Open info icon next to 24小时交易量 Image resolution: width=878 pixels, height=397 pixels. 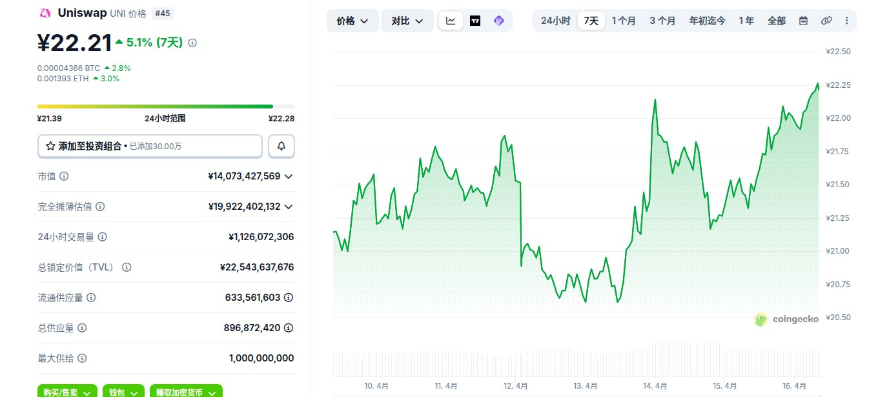[x=102, y=237]
